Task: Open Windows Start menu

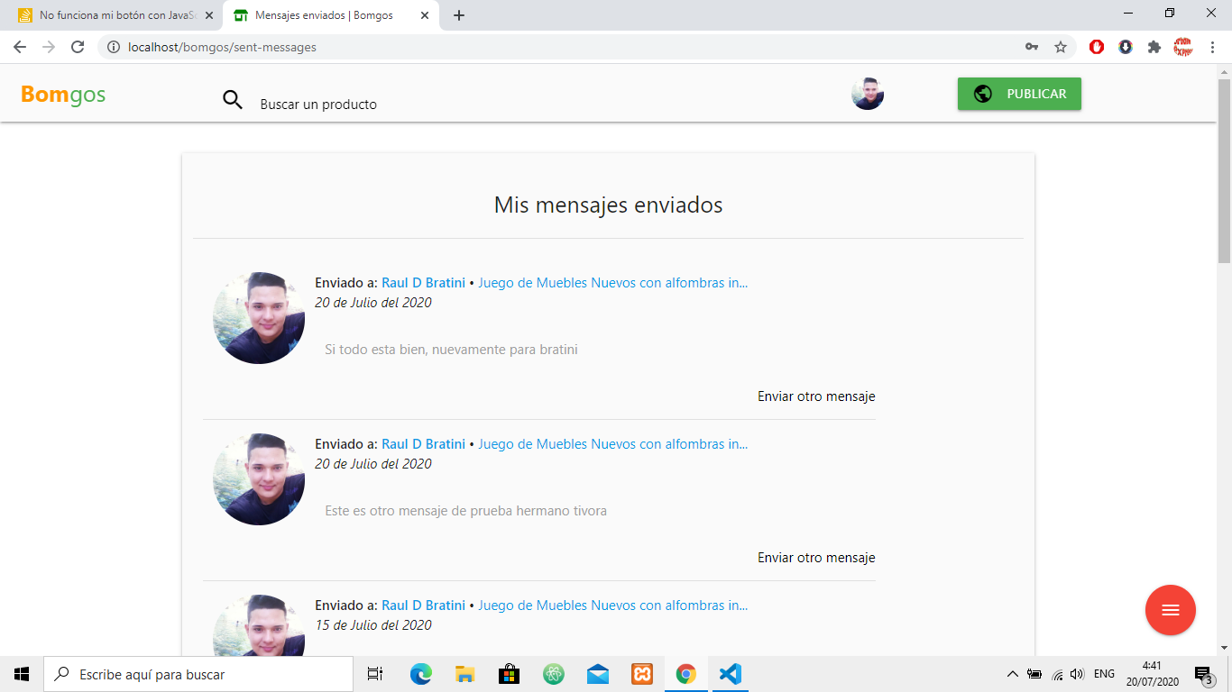Action: (22, 674)
